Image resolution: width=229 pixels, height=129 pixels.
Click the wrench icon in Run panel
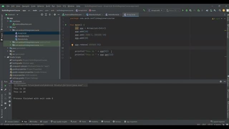coord(5,90)
